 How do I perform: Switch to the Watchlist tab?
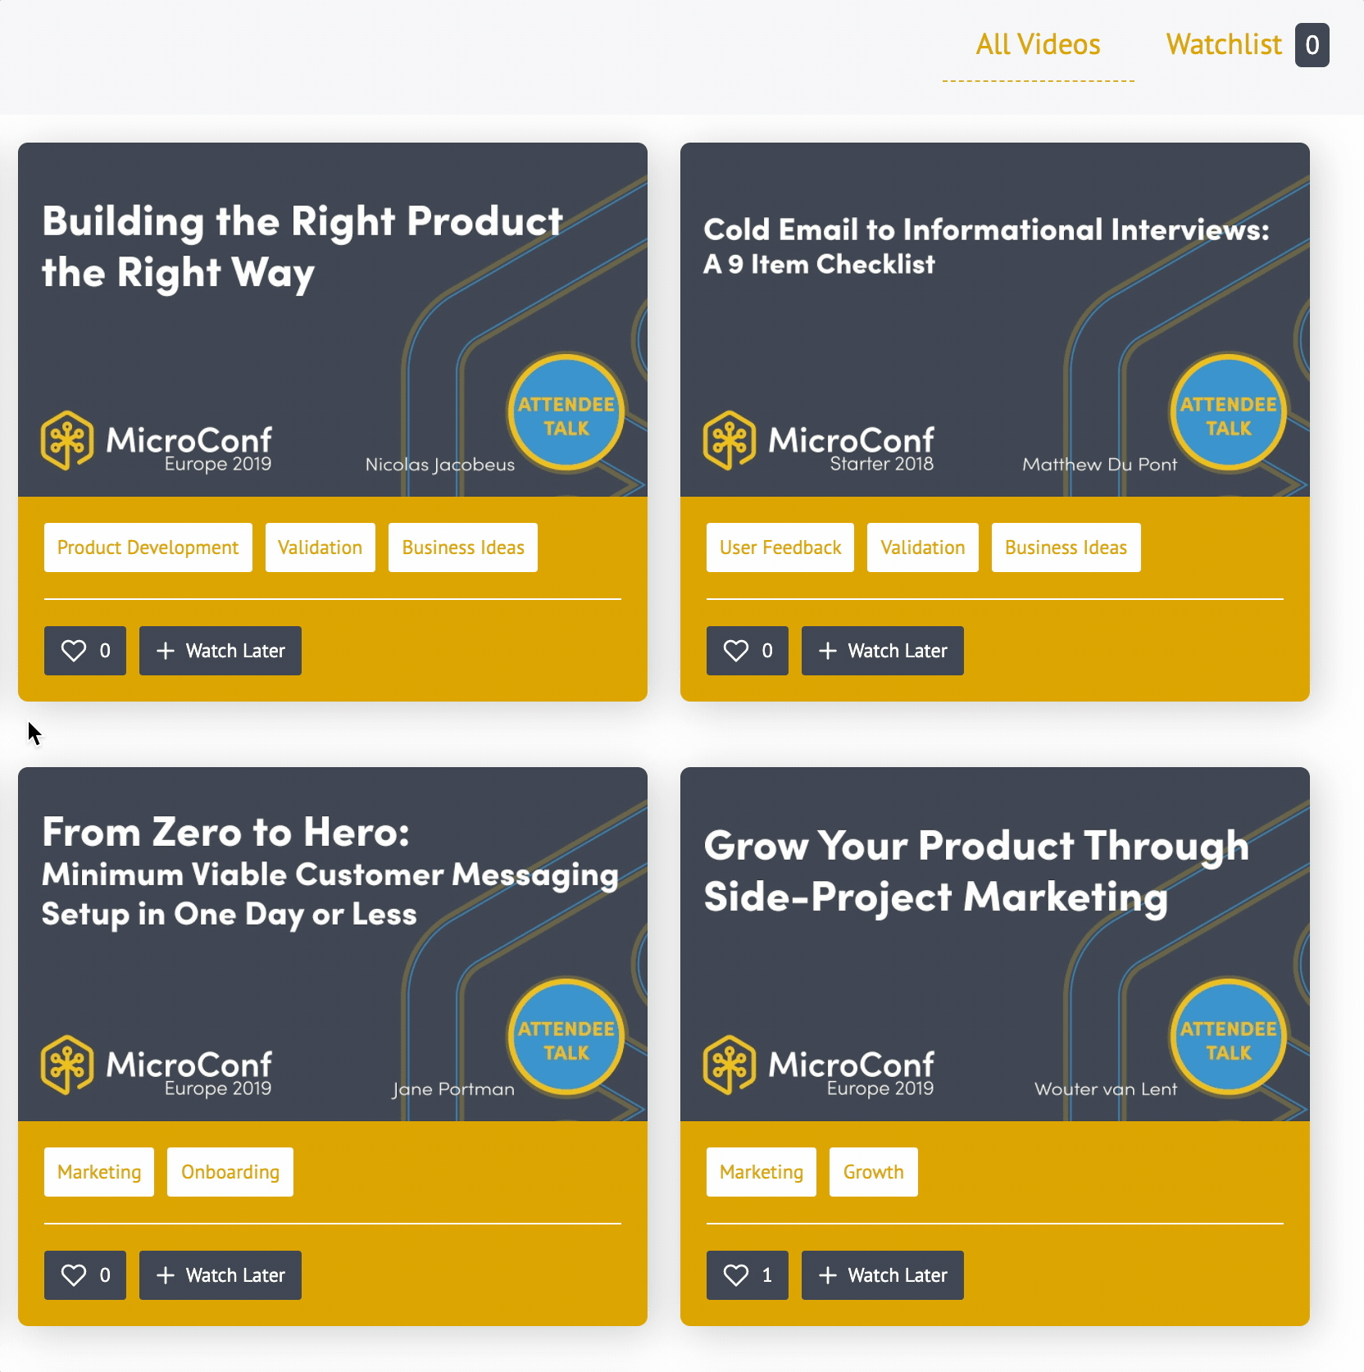(x=1222, y=44)
